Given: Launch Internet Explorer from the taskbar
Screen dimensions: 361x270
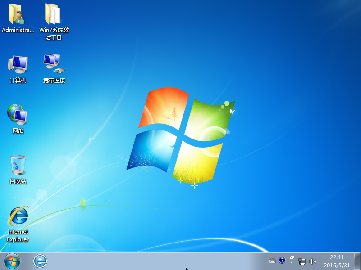Looking at the screenshot, I should (40, 261).
